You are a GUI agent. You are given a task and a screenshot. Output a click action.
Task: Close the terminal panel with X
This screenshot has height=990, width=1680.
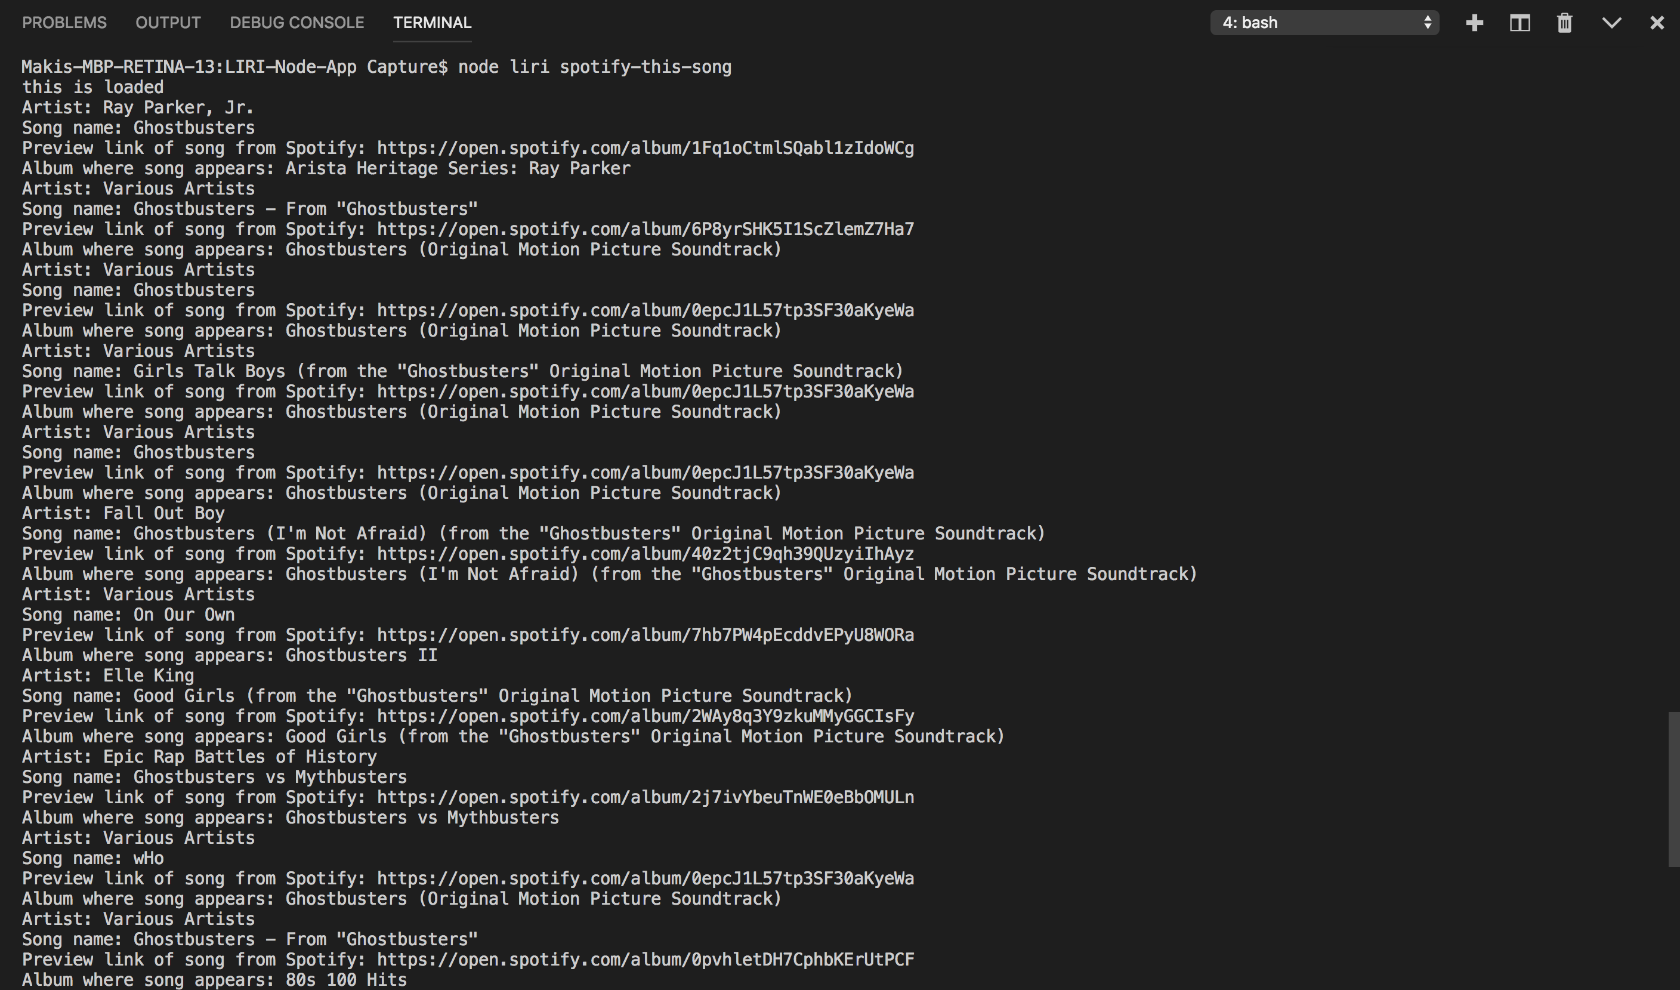click(x=1657, y=23)
